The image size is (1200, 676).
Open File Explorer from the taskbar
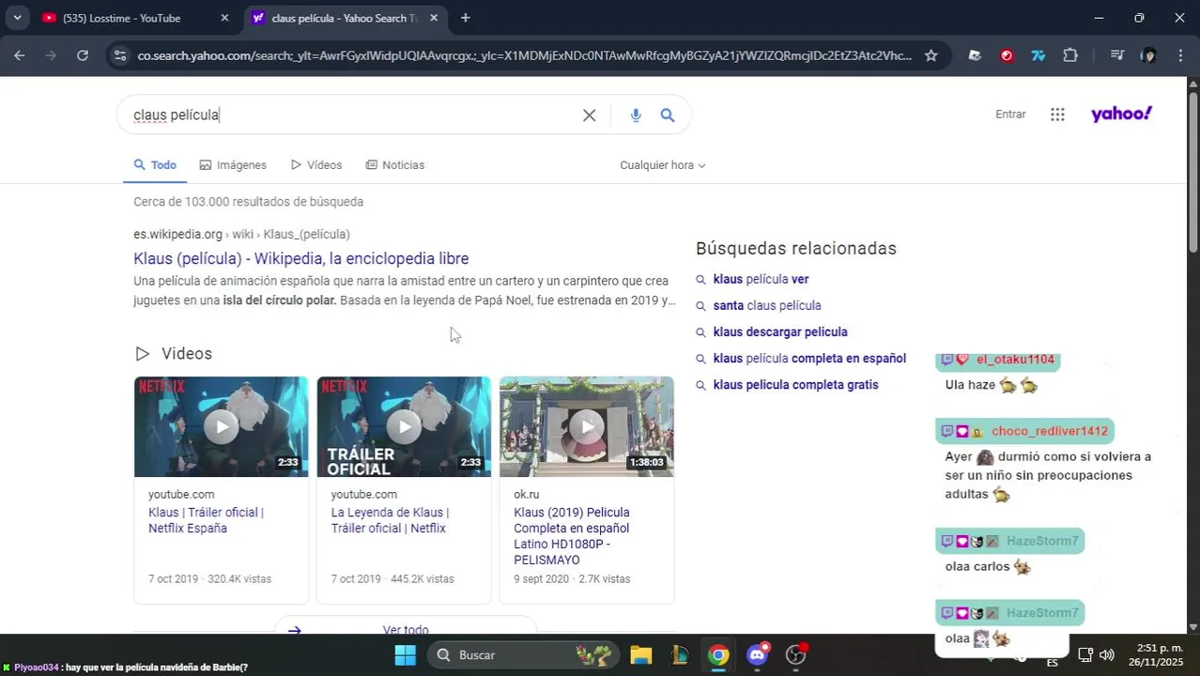641,654
